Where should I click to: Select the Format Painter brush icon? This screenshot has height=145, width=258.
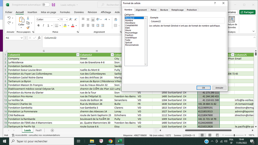point(28,28)
